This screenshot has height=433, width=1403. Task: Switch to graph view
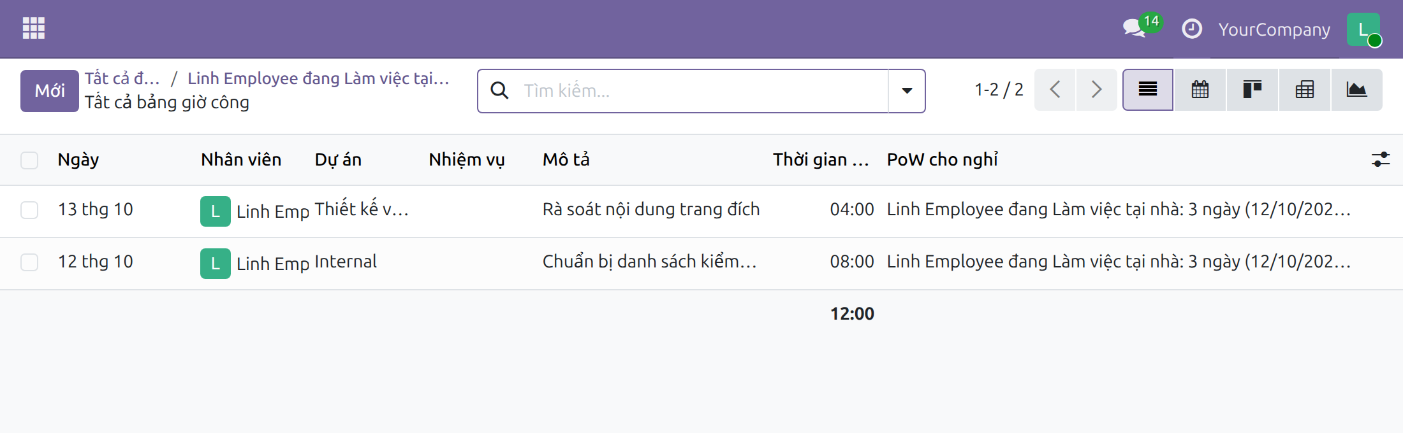(1356, 90)
